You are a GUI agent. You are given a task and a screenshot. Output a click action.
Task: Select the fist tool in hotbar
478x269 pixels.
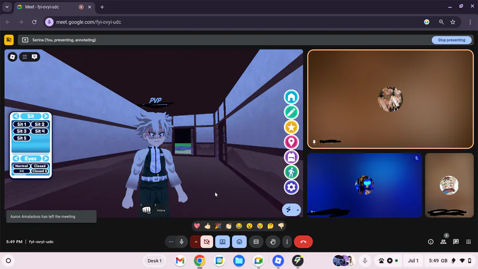147,210
